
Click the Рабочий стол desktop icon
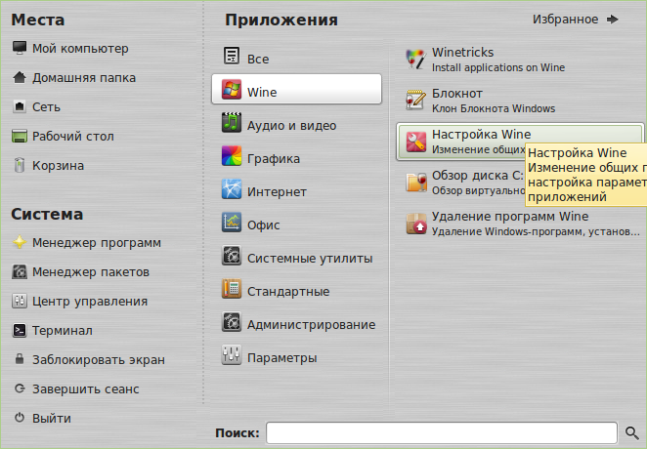click(x=20, y=136)
